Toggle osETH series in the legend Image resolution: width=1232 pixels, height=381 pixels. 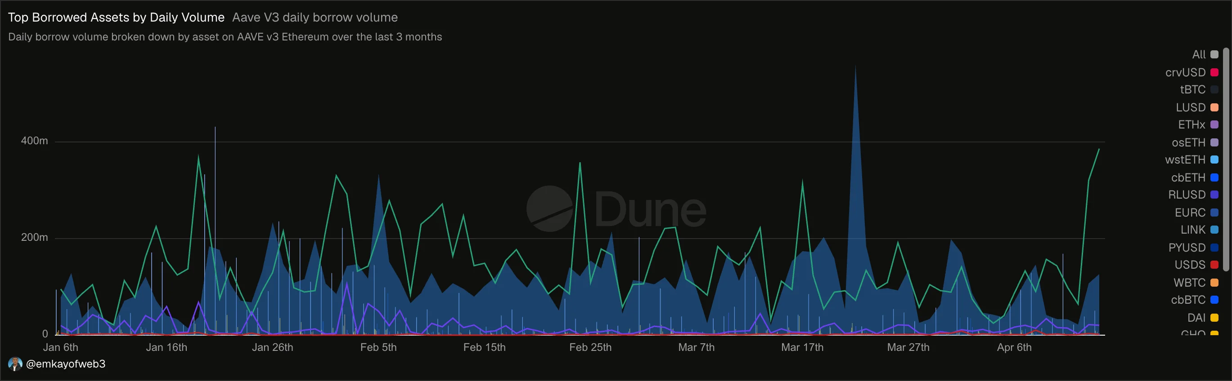(x=1195, y=142)
